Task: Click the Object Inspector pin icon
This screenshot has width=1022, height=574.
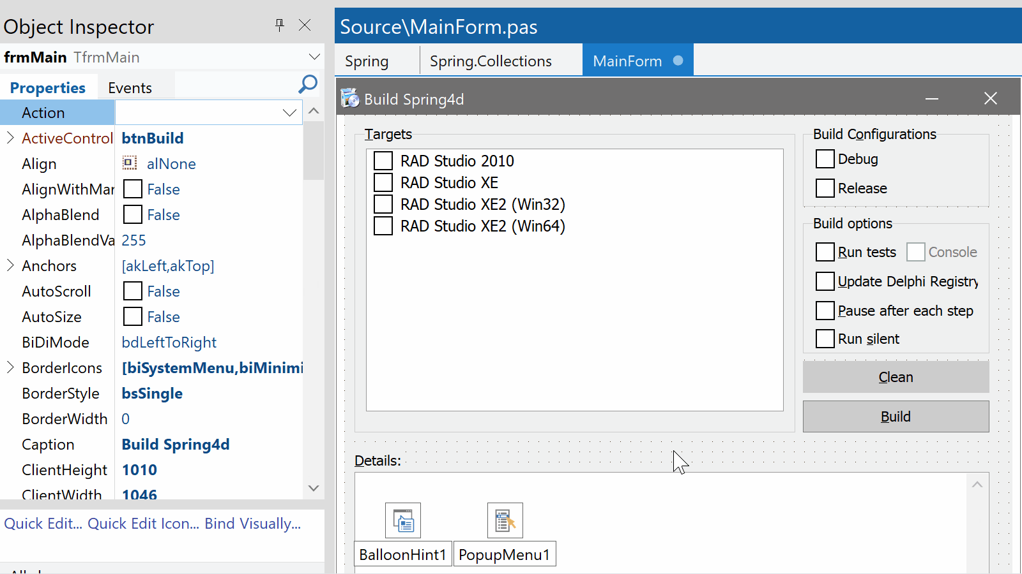Action: (x=279, y=25)
